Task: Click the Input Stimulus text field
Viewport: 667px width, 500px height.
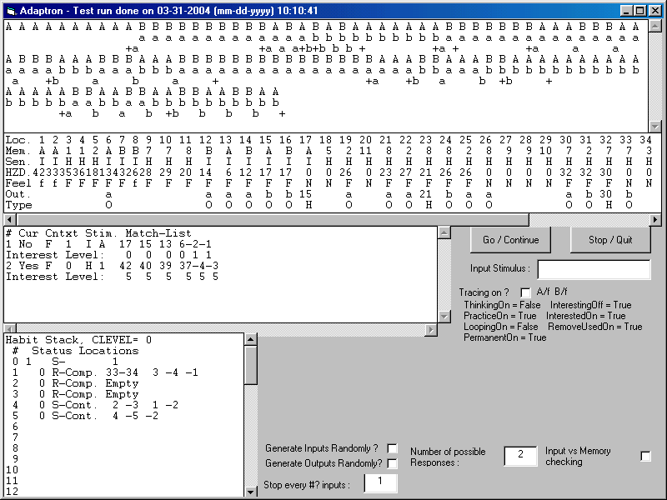Action: point(594,269)
